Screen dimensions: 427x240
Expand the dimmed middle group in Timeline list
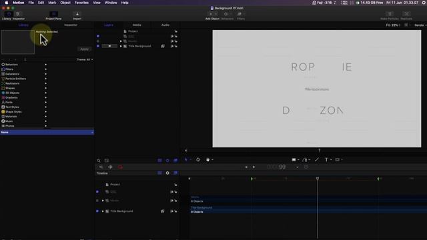click(x=103, y=201)
